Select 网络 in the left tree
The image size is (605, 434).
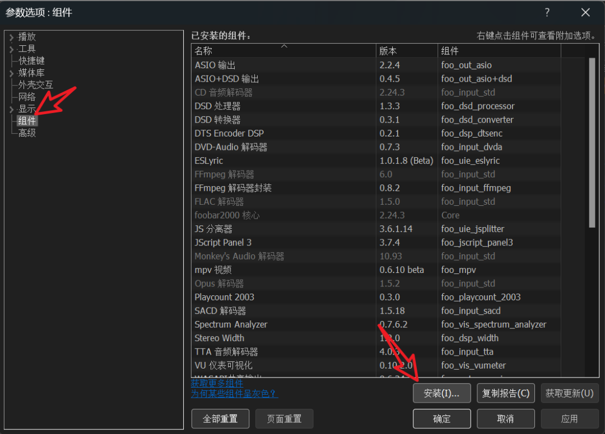27,97
